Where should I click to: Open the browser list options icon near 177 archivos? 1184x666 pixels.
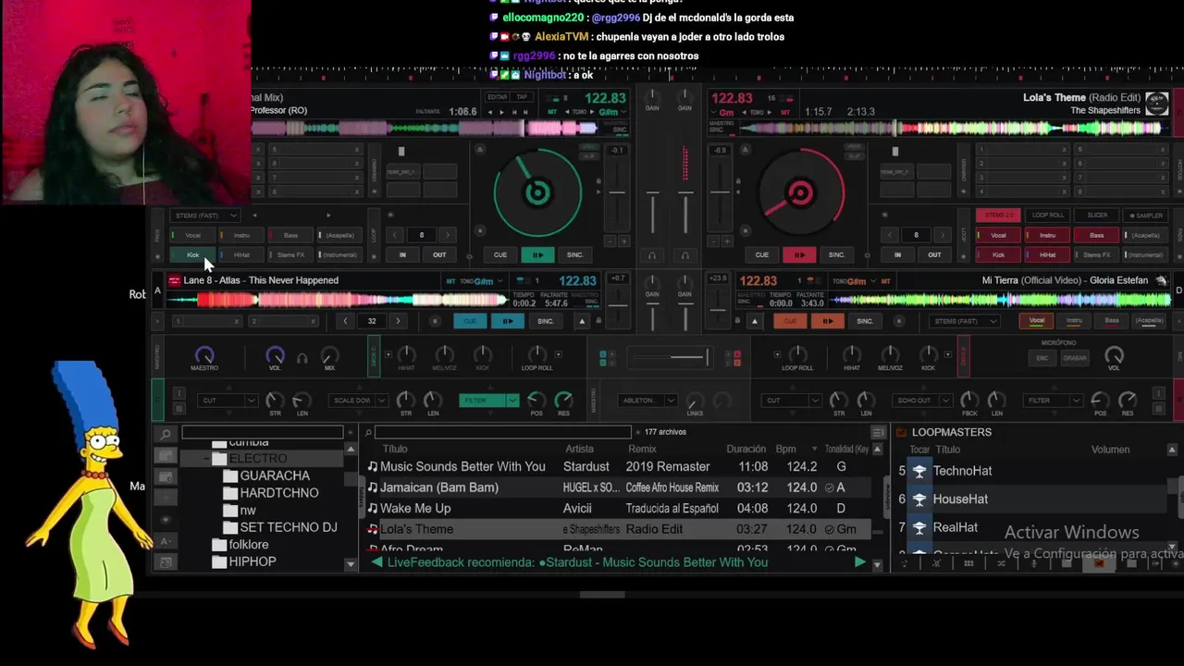pyautogui.click(x=878, y=432)
